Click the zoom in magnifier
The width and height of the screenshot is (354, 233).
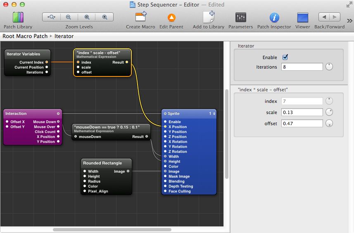click(x=105, y=17)
